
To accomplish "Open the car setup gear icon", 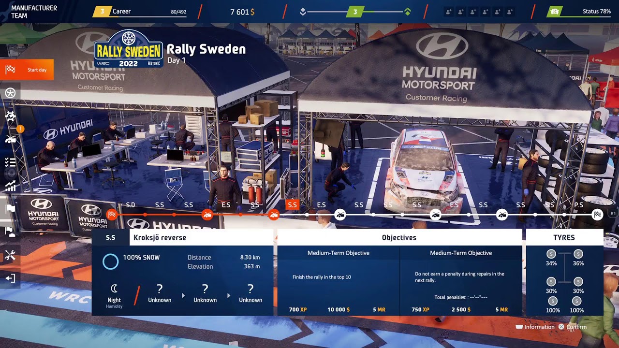I will (x=10, y=116).
